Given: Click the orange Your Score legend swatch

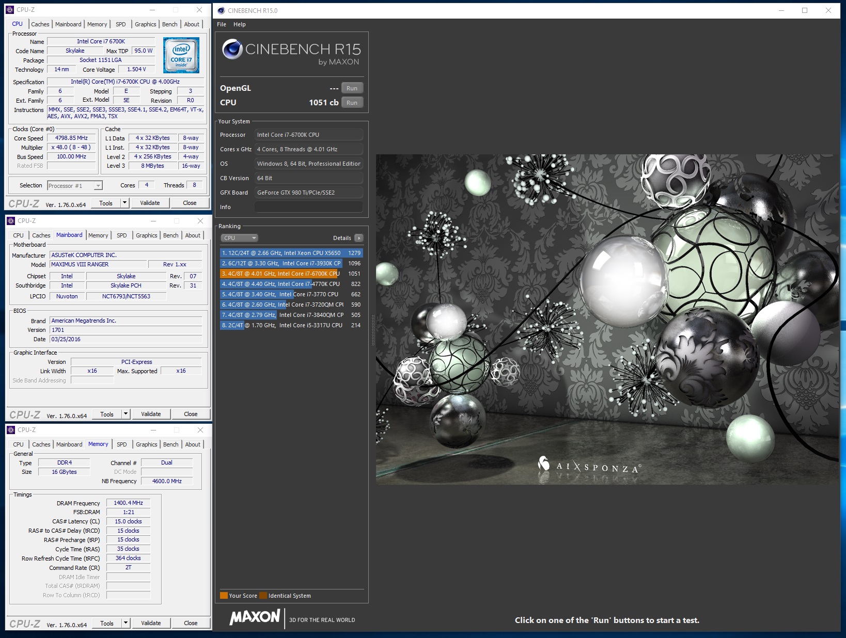Looking at the screenshot, I should [x=224, y=596].
